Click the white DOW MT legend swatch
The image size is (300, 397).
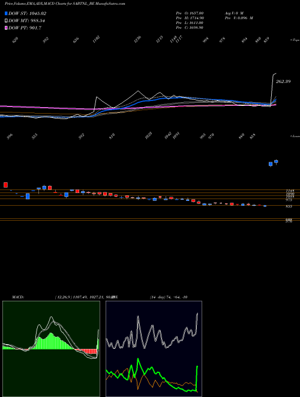pos(6,21)
